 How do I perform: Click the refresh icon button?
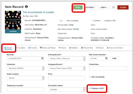tap(113, 7)
